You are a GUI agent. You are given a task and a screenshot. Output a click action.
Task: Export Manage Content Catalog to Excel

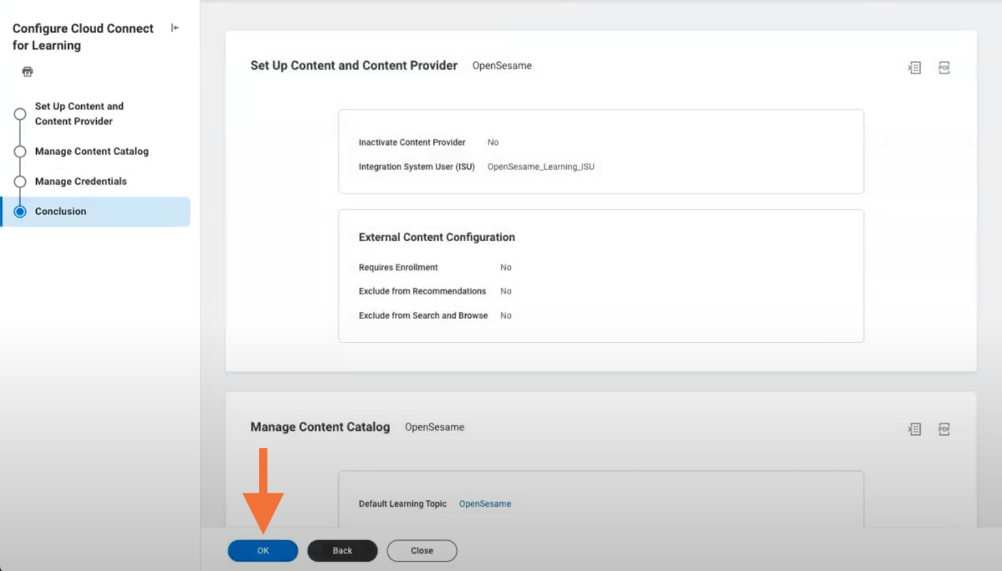914,429
